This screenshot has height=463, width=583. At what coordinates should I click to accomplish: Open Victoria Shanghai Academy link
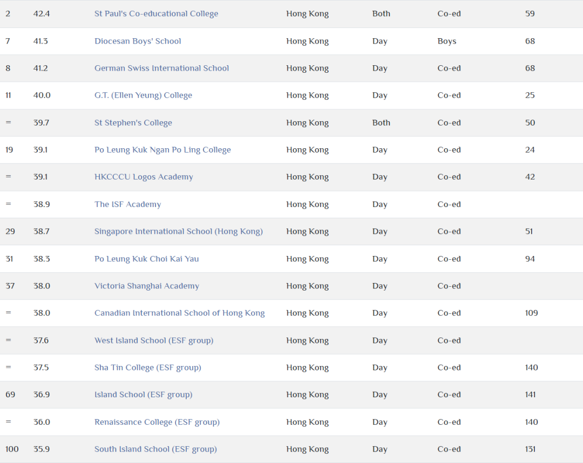click(146, 286)
